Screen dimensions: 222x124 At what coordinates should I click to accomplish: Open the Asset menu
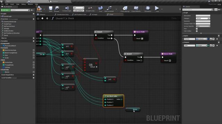click(x=12, y=4)
